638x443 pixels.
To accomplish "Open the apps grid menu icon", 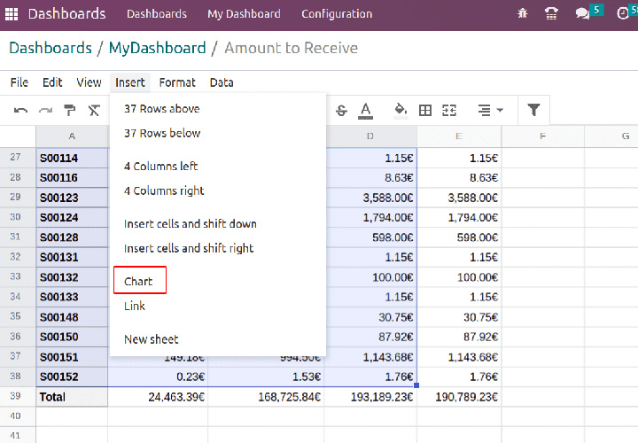I will point(12,14).
